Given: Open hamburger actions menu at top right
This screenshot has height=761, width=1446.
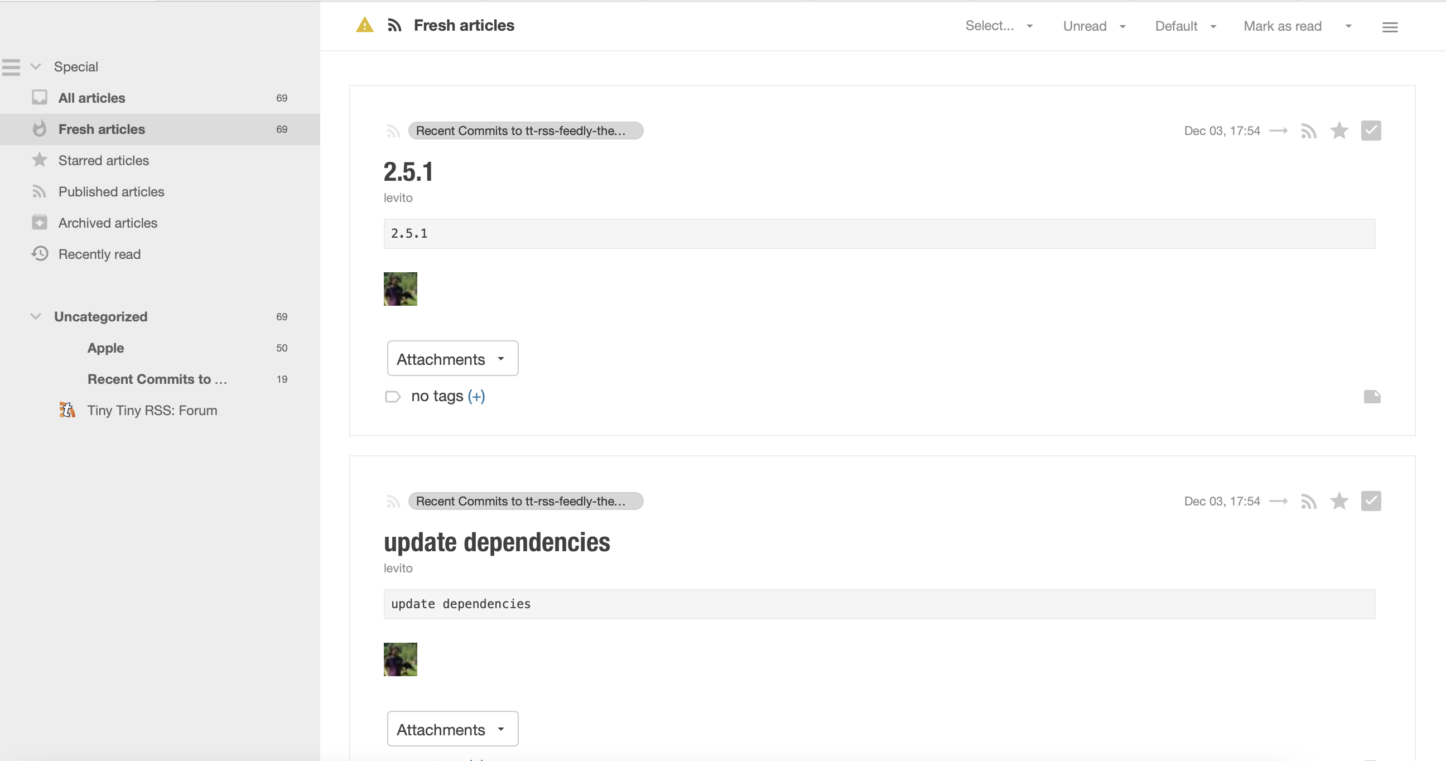Looking at the screenshot, I should 1390,27.
